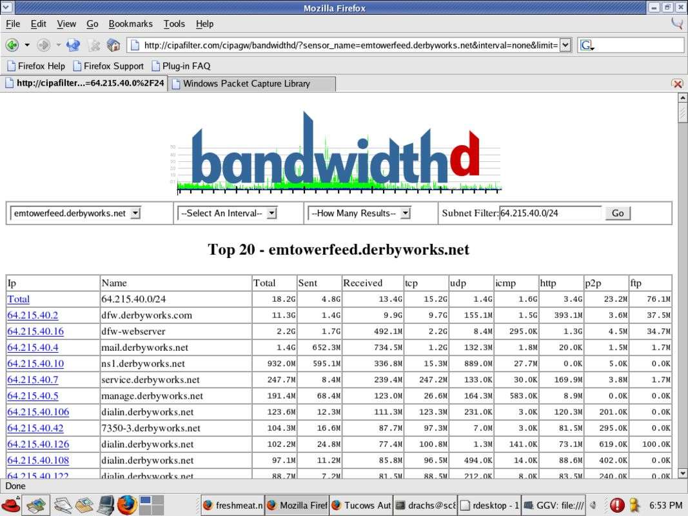Open the Plug-in FAQ bookmark
688x516 pixels.
click(181, 66)
